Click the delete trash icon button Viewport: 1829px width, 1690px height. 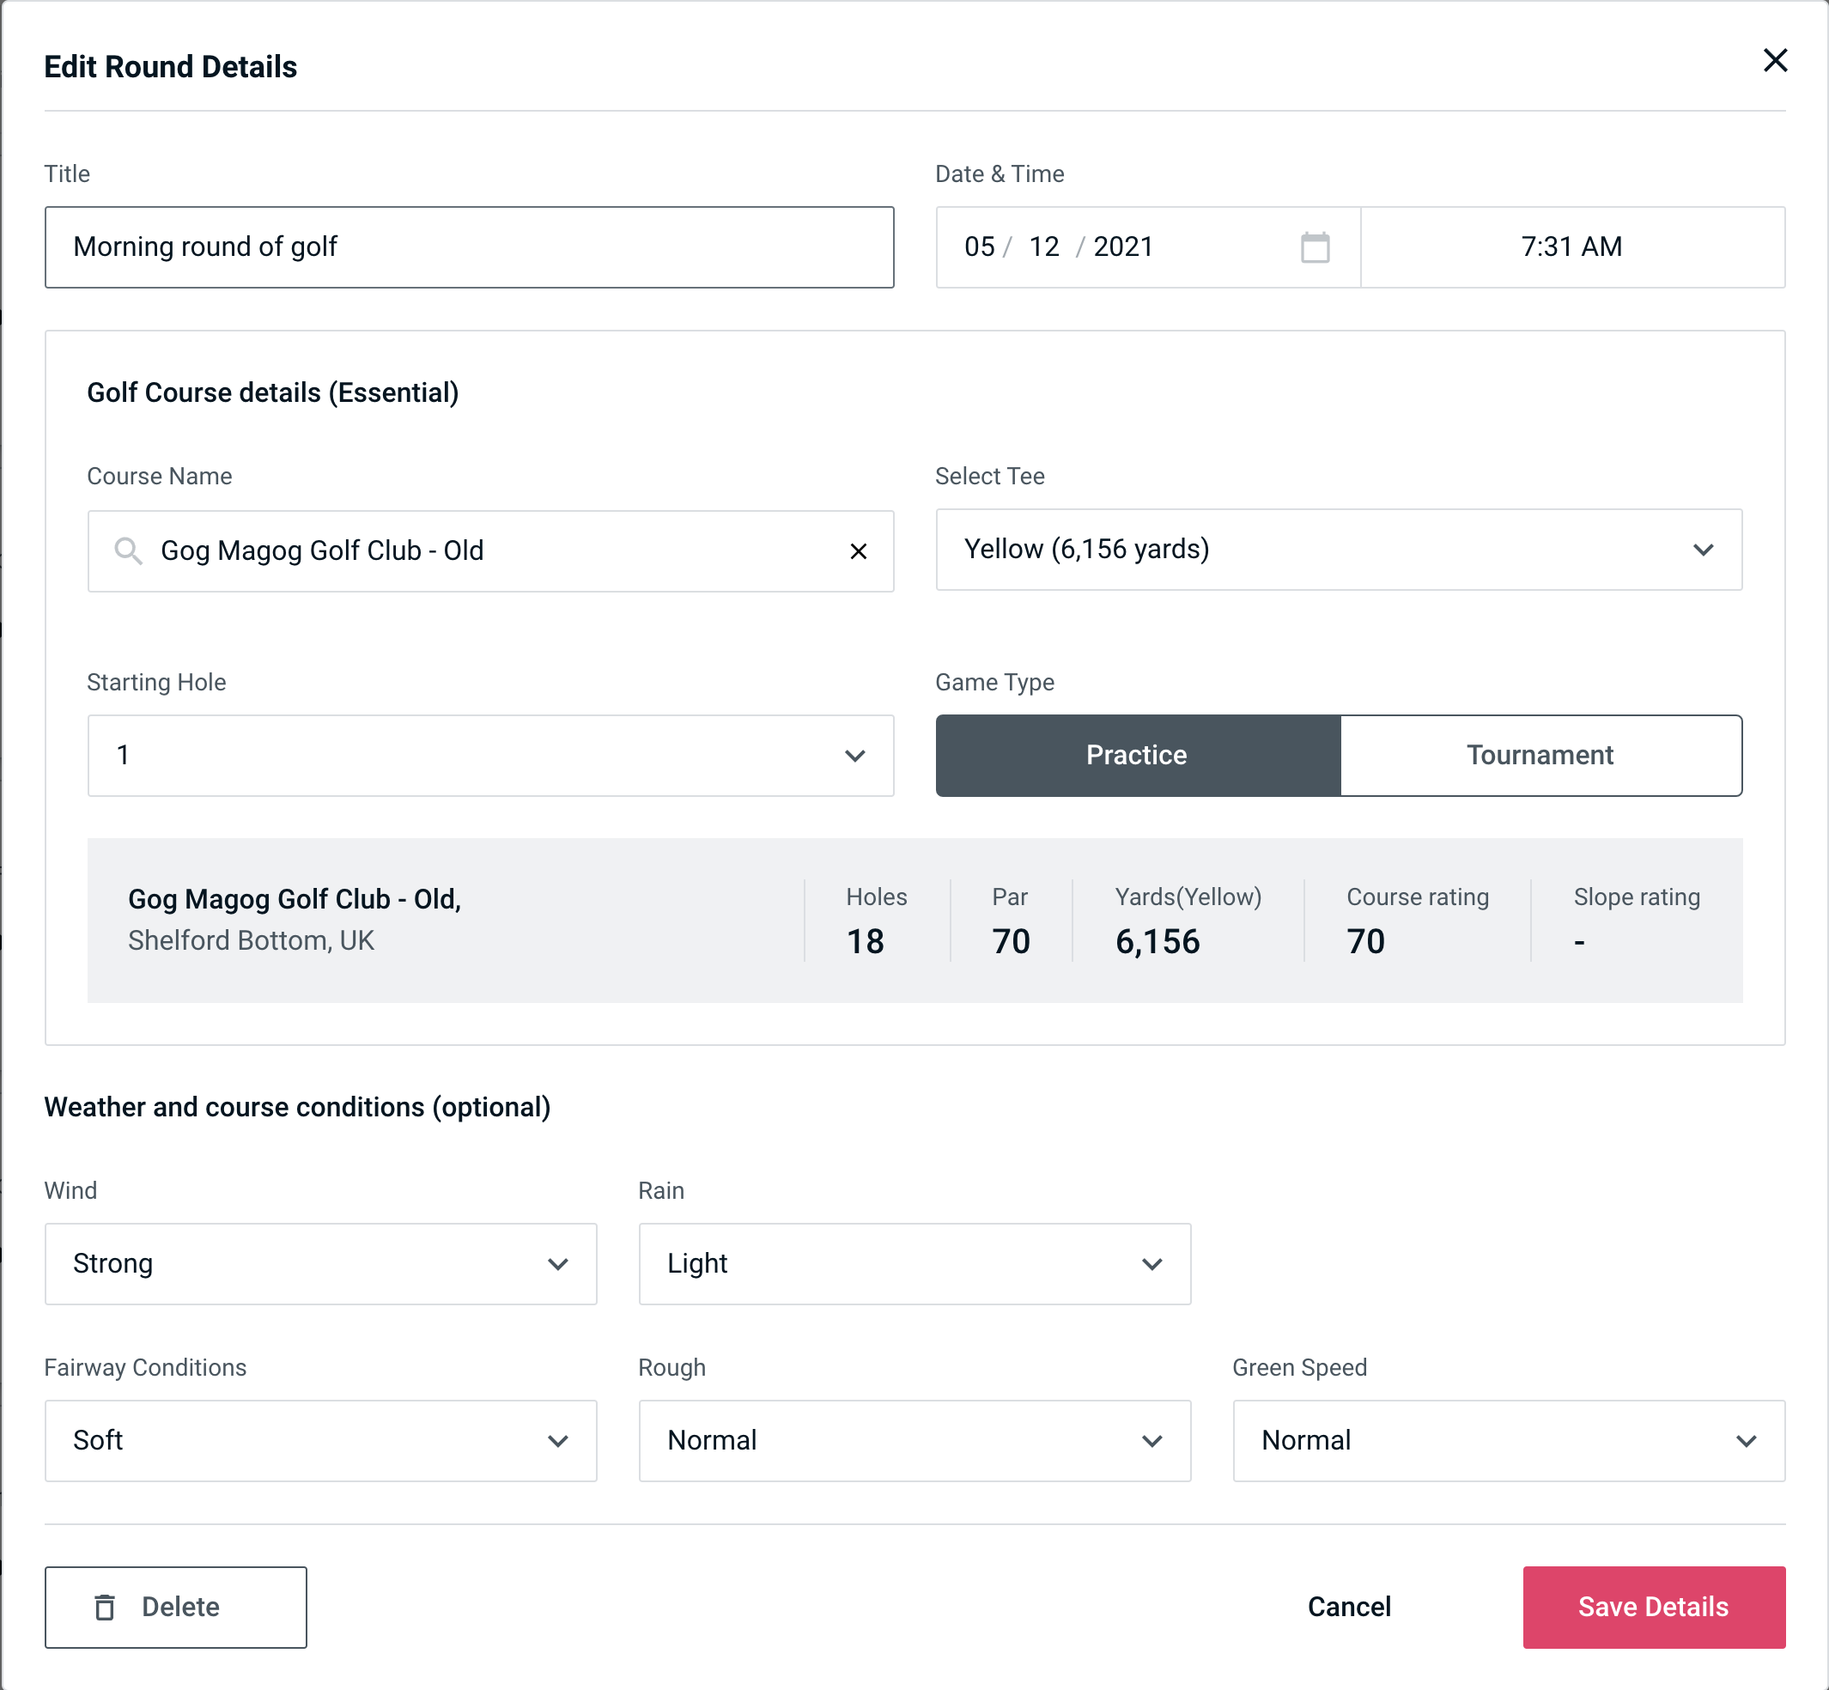click(x=106, y=1606)
